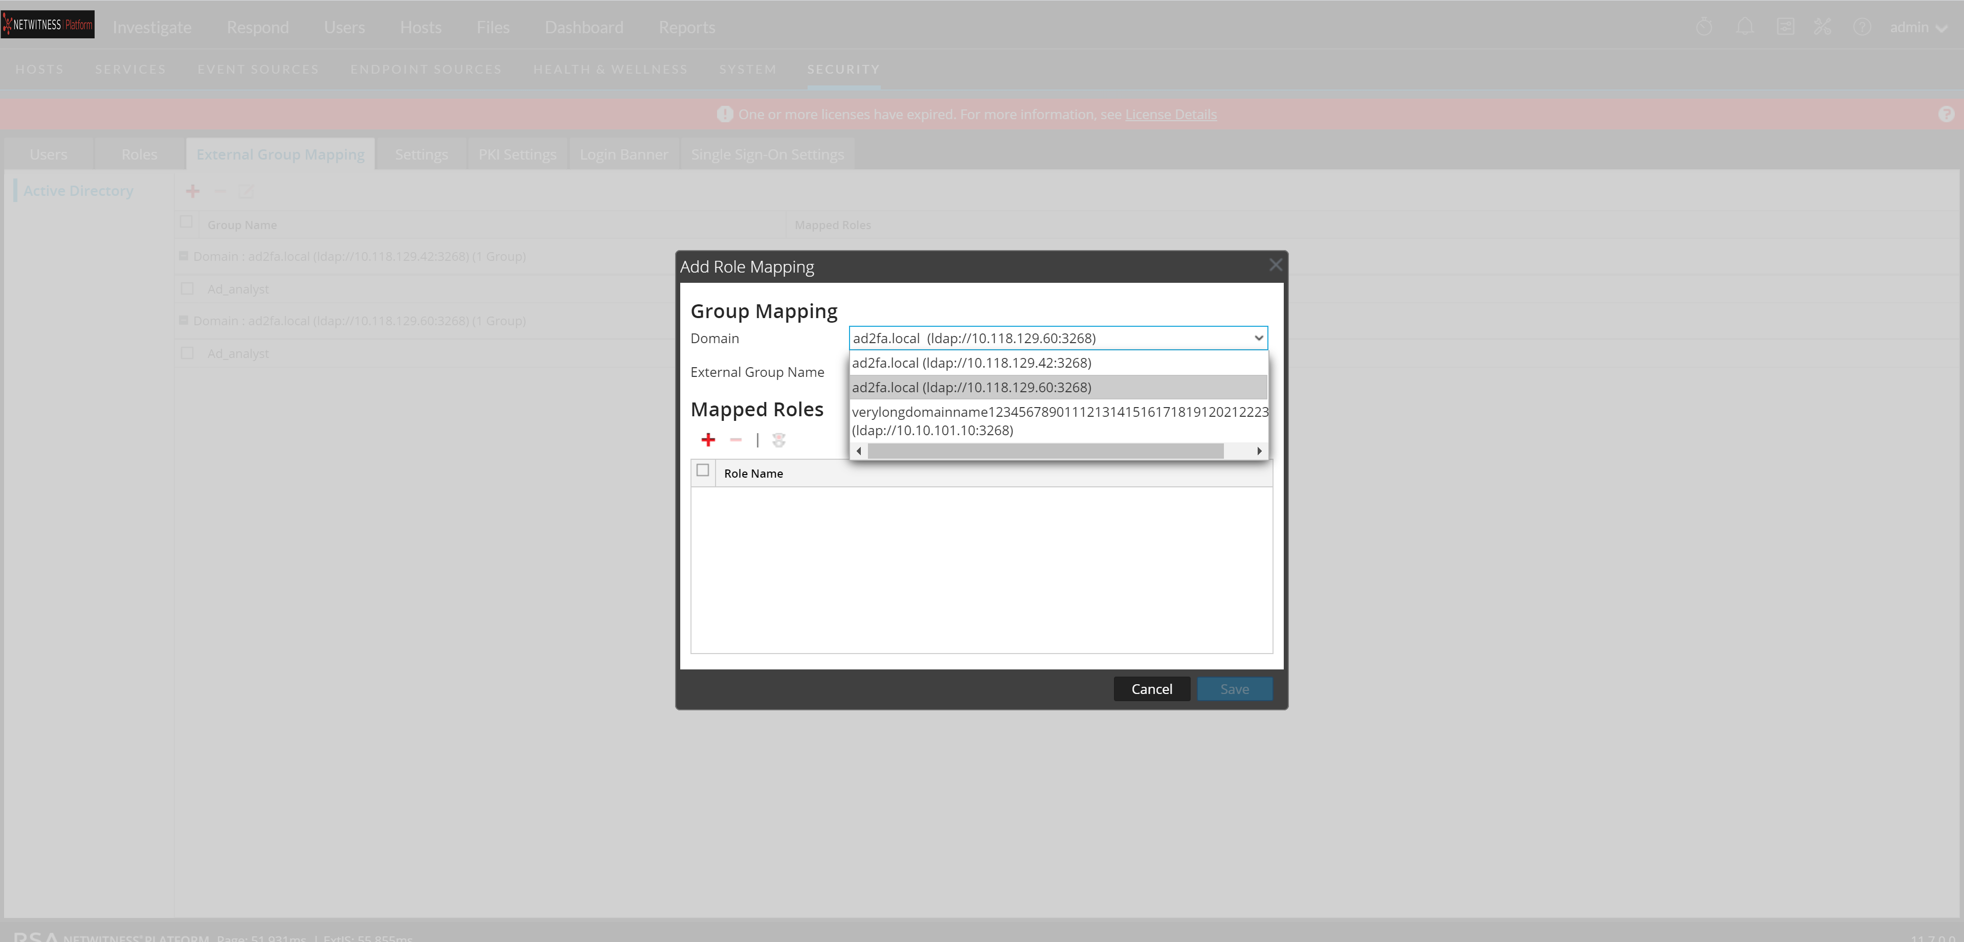Click the Domain dropdown arrow
The width and height of the screenshot is (1964, 942).
(1258, 339)
